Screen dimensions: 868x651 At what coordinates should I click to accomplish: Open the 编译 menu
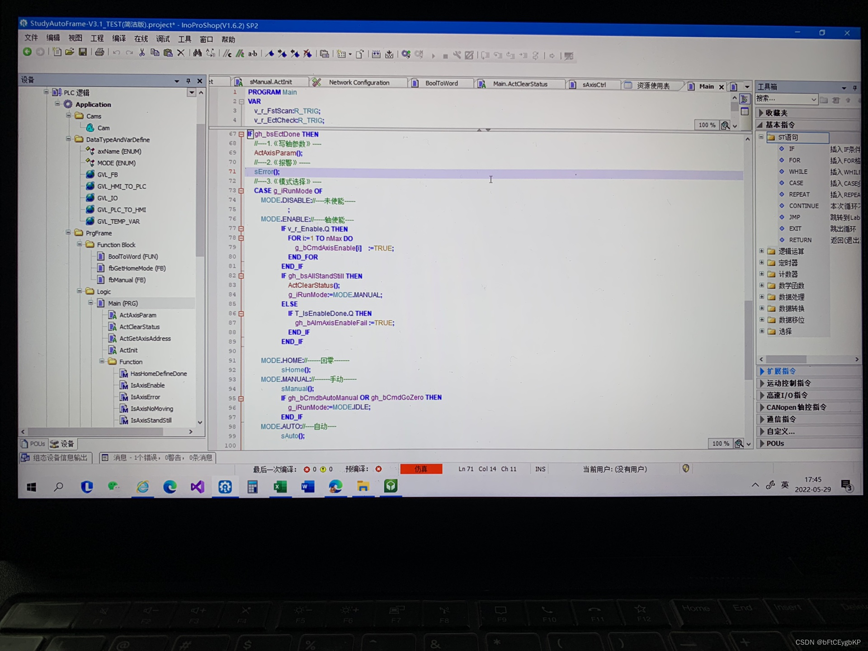(x=119, y=38)
